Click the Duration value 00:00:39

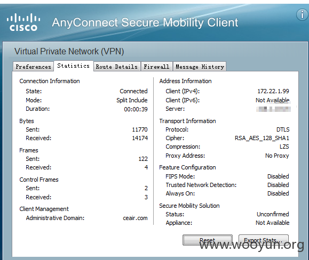[136, 109]
